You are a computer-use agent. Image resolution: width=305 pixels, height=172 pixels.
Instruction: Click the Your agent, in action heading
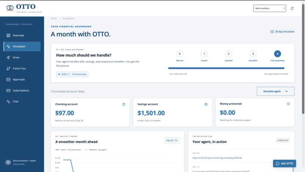click(x=210, y=142)
